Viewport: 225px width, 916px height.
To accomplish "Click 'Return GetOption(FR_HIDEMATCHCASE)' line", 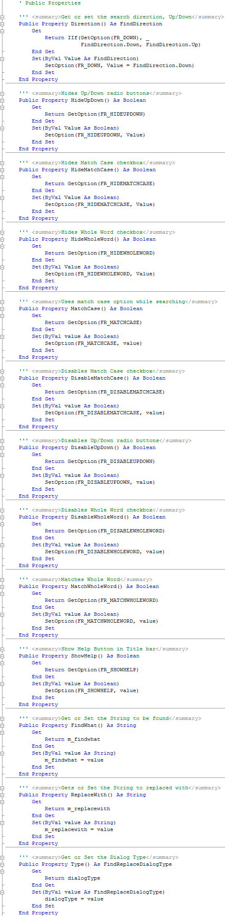I will pos(100,183).
